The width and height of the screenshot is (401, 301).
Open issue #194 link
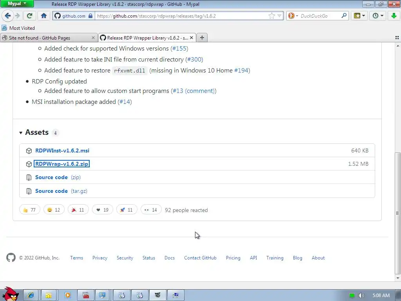point(241,71)
